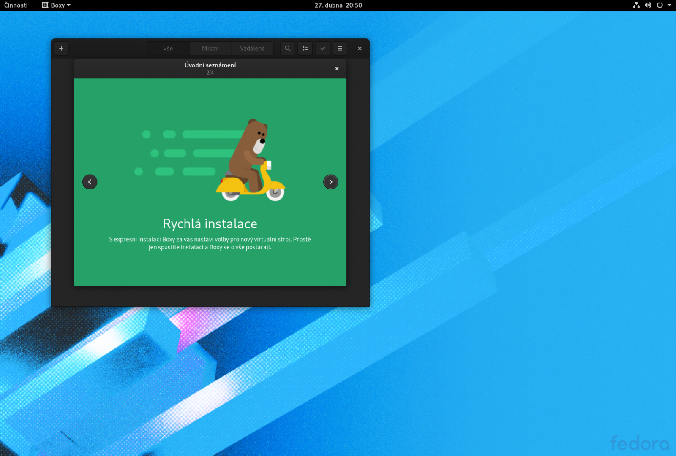
Task: Enter selection mode via checkmark icon
Action: [322, 48]
